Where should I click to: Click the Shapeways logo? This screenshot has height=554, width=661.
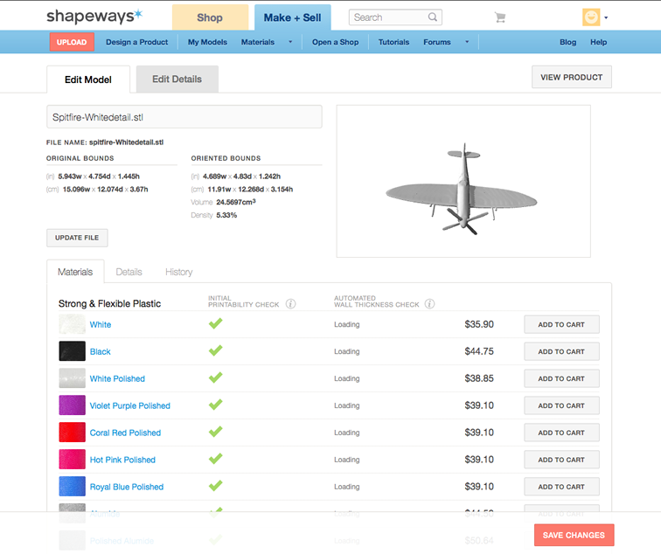(x=94, y=16)
